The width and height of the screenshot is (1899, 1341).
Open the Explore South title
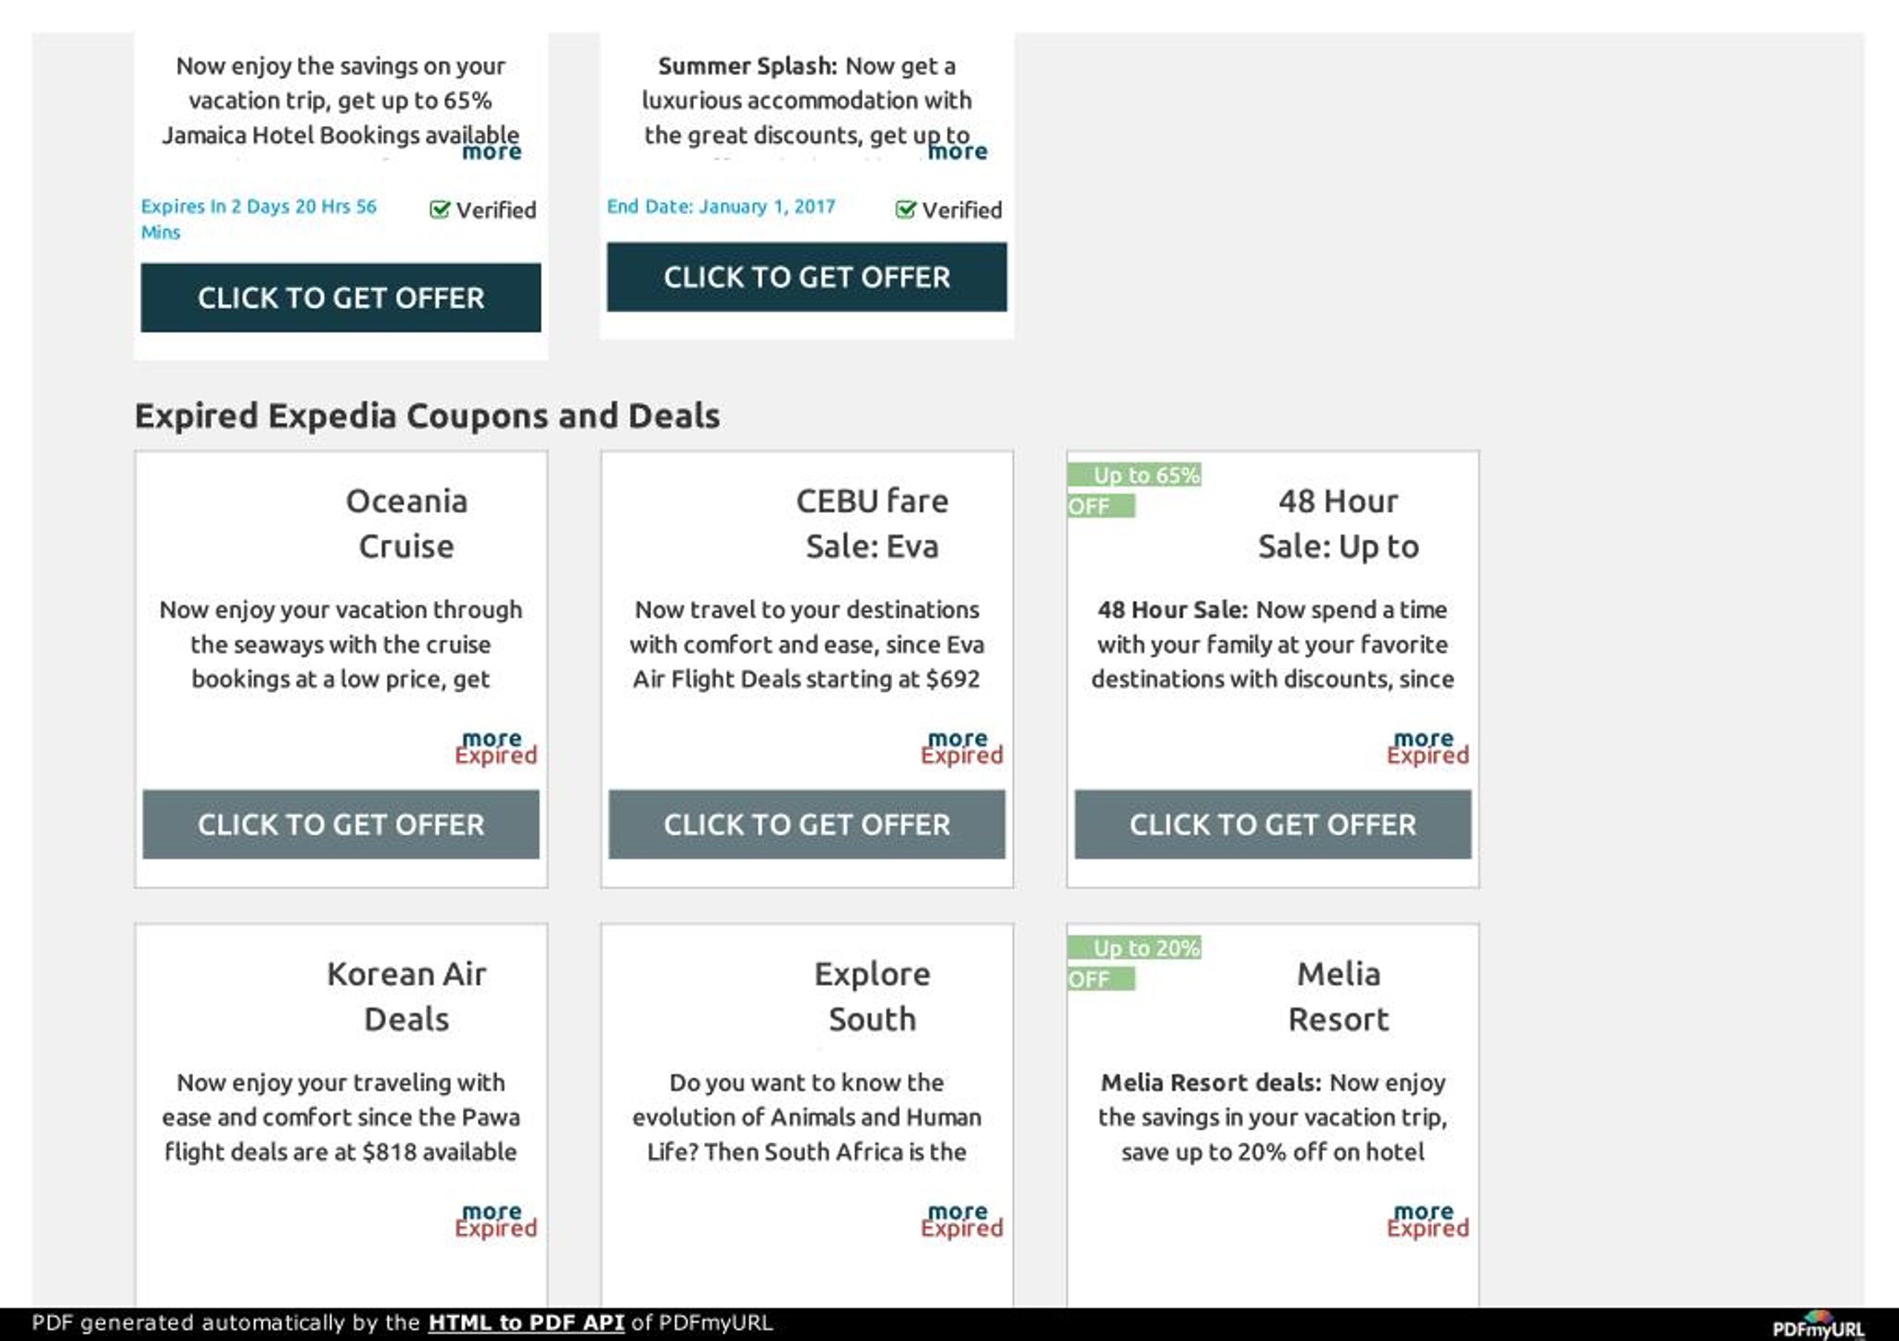point(872,996)
